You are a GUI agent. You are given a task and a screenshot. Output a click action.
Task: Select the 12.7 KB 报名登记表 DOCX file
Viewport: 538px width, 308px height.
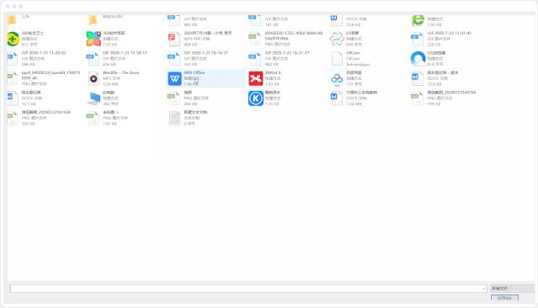click(24, 98)
